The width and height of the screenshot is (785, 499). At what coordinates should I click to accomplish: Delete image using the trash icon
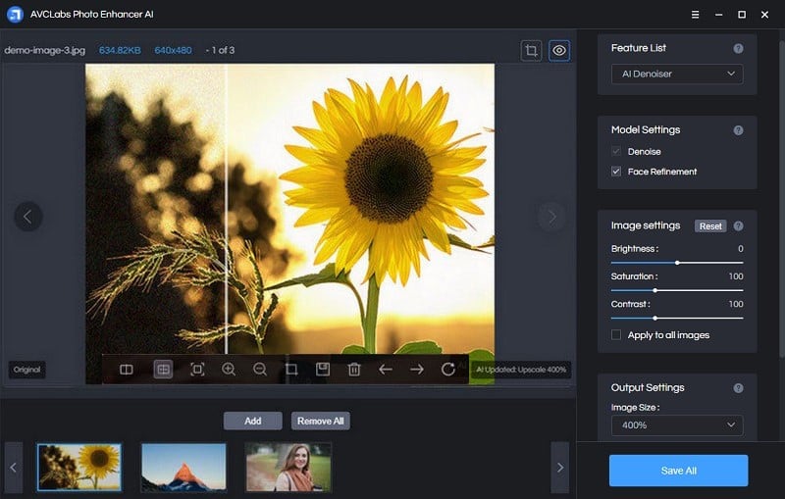354,370
